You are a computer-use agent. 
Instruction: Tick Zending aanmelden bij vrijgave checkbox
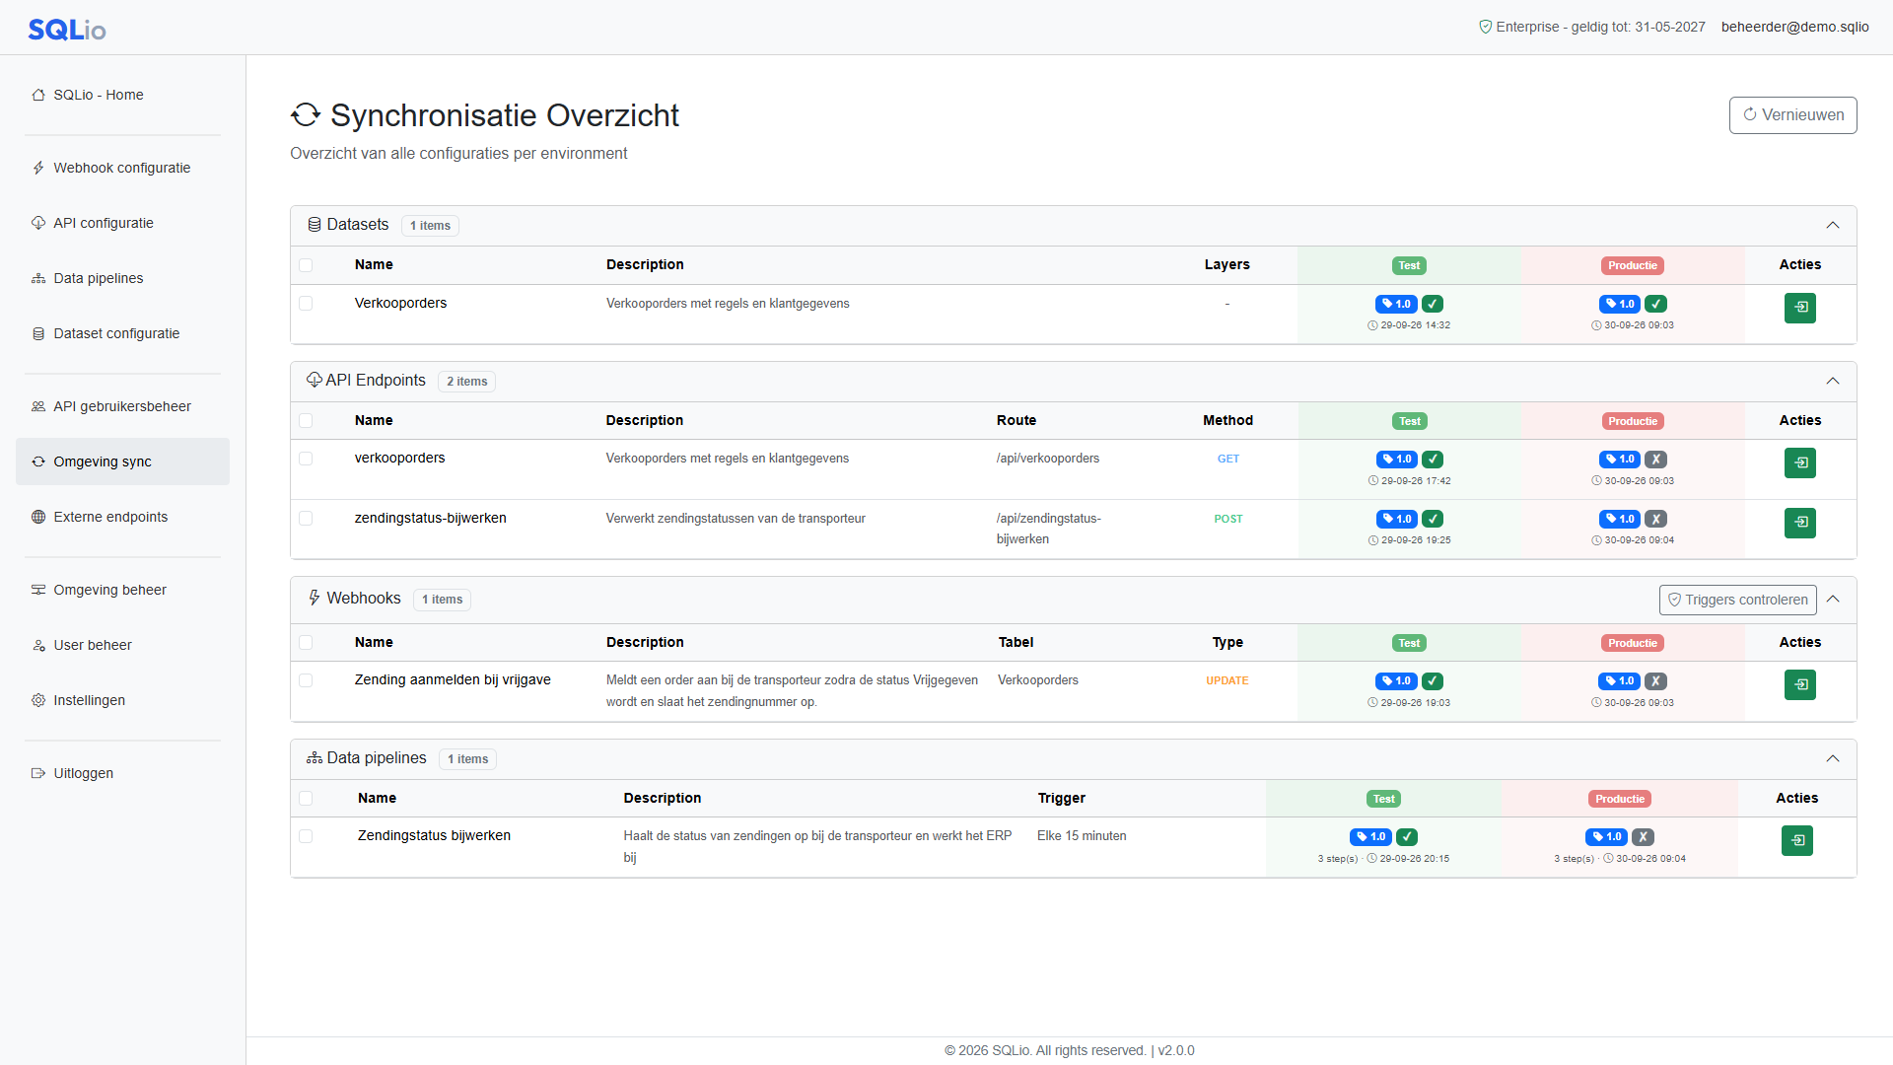point(306,680)
